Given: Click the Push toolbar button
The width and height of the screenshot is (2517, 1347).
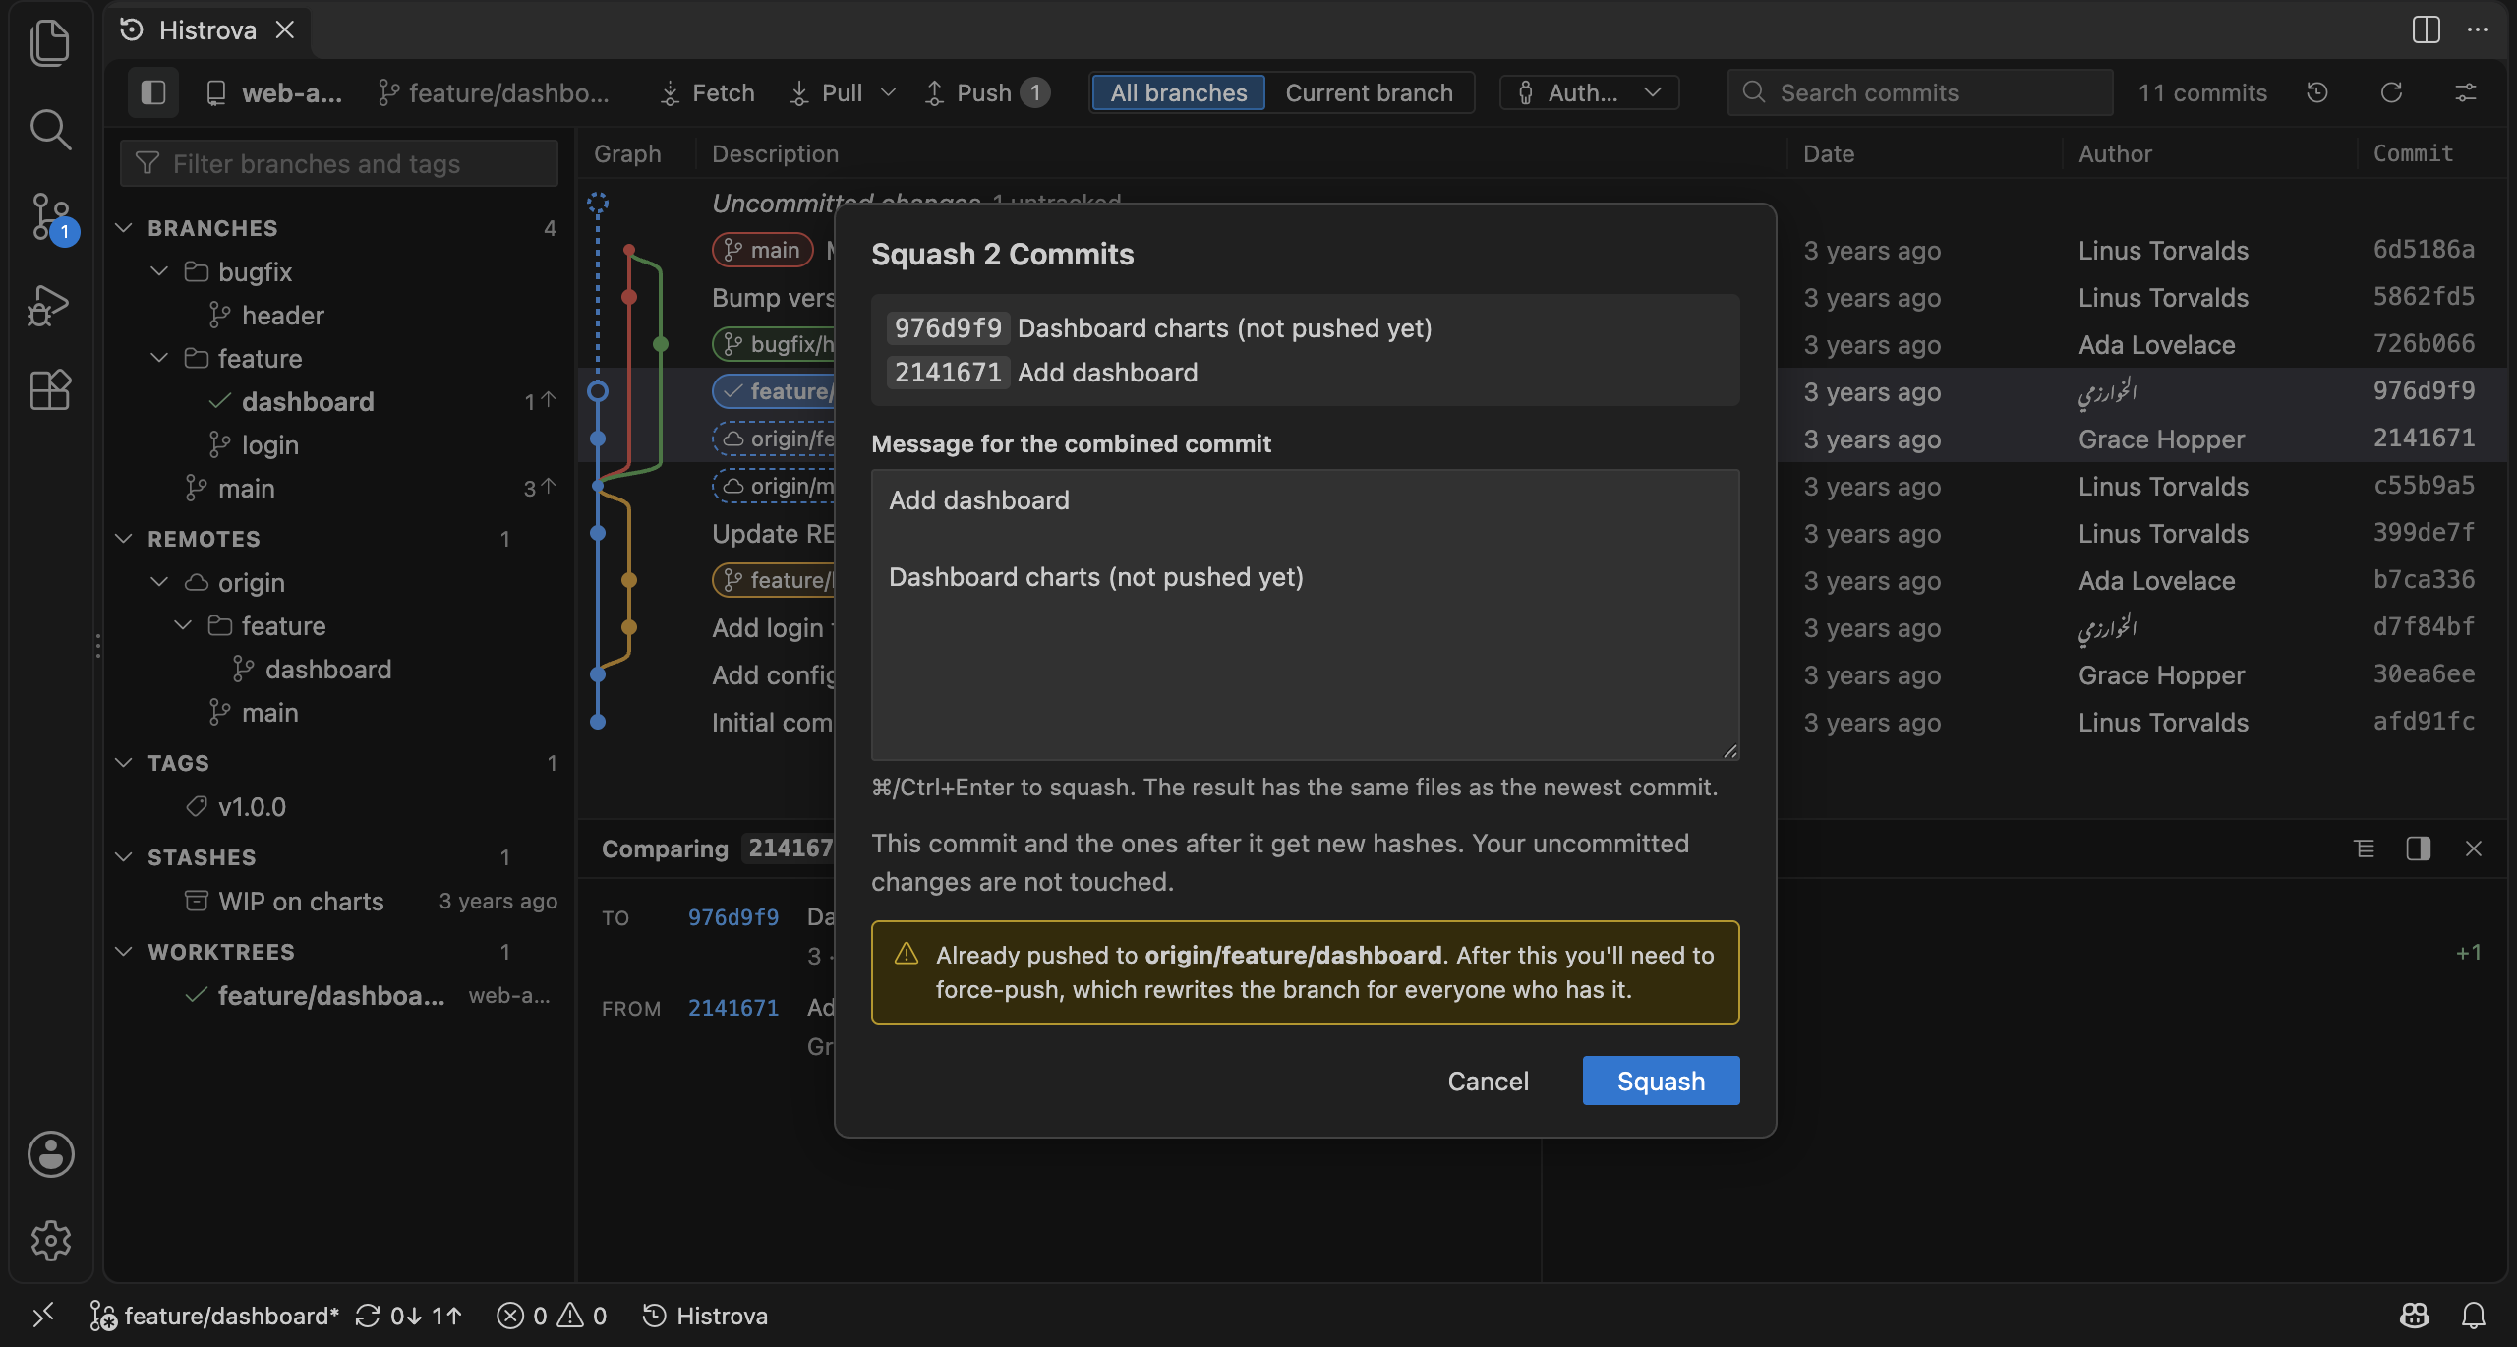Looking at the screenshot, I should pyautogui.click(x=986, y=92).
